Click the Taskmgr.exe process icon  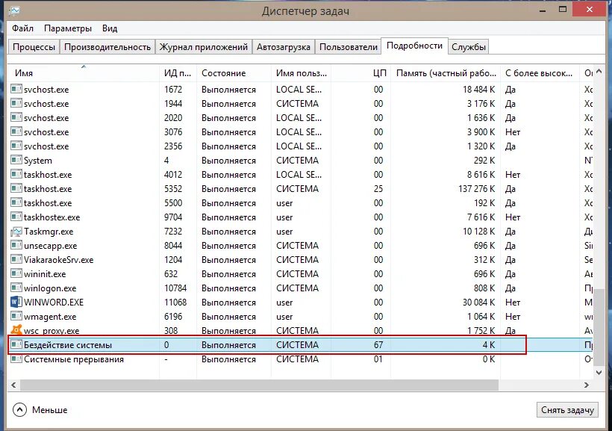click(16, 231)
